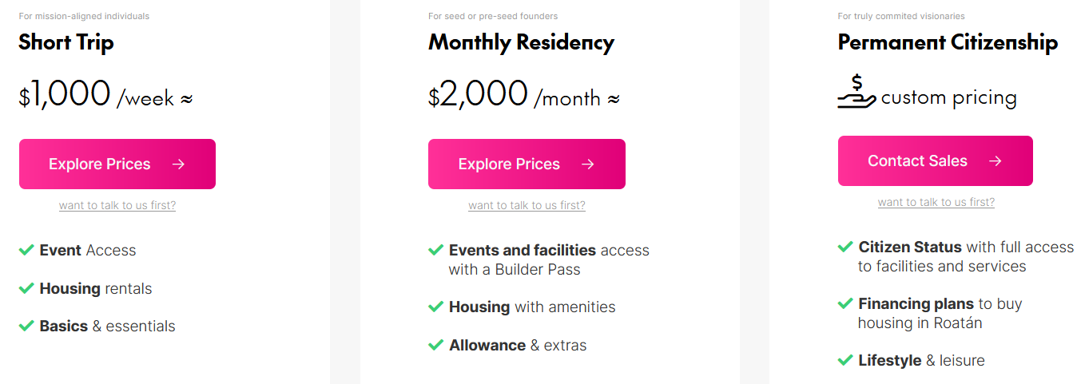
Task: Click the arrow icon on Contact Sales
Action: (x=995, y=161)
